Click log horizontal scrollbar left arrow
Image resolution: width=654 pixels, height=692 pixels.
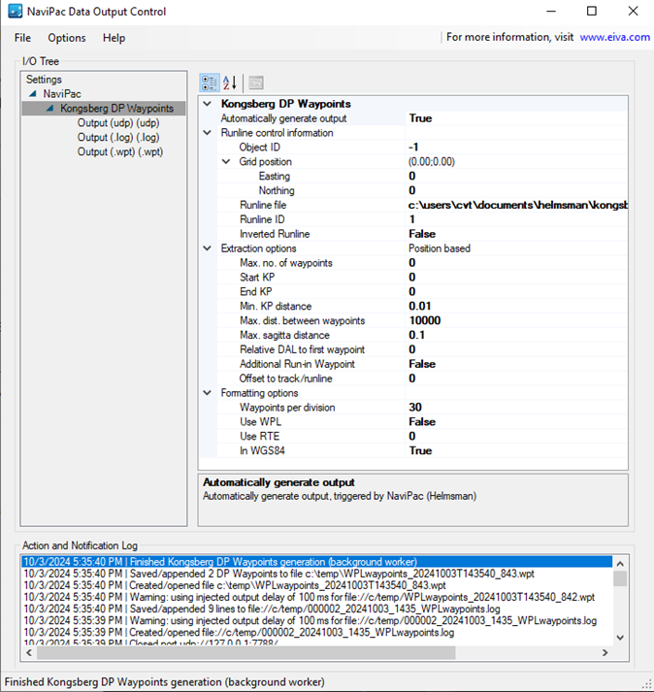pyautogui.click(x=29, y=653)
